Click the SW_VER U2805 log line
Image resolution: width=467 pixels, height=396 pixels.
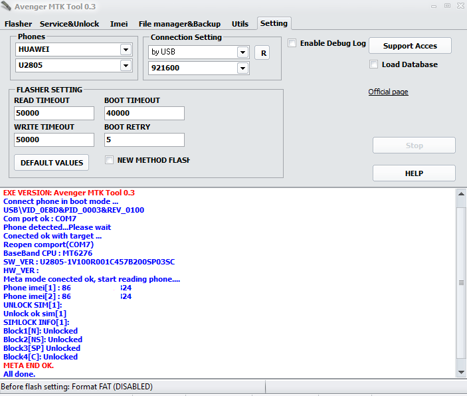click(89, 262)
